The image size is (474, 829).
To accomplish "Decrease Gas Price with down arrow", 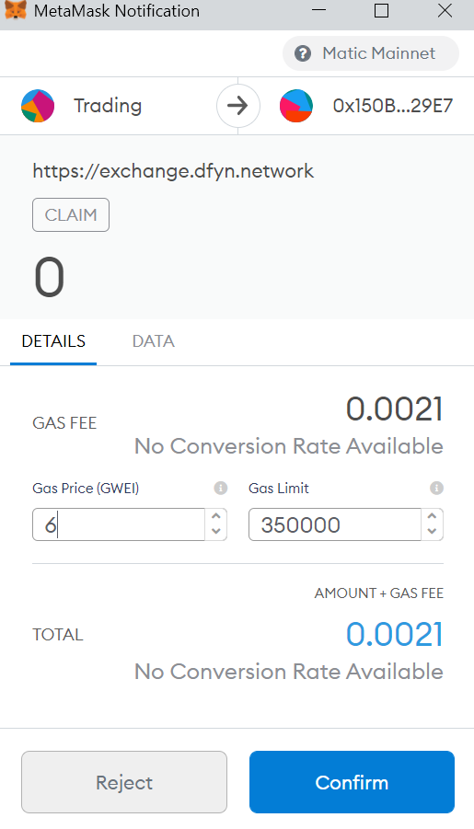I will pos(216,531).
